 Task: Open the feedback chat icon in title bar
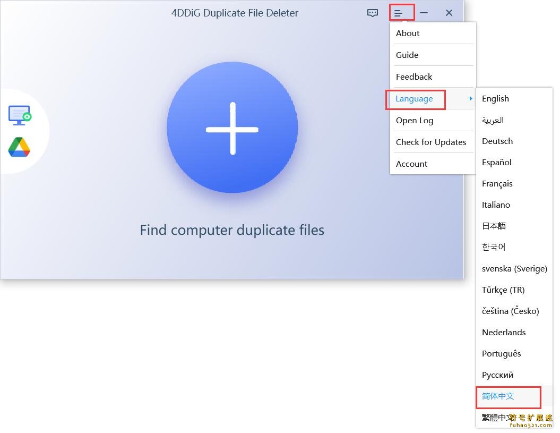(x=373, y=13)
